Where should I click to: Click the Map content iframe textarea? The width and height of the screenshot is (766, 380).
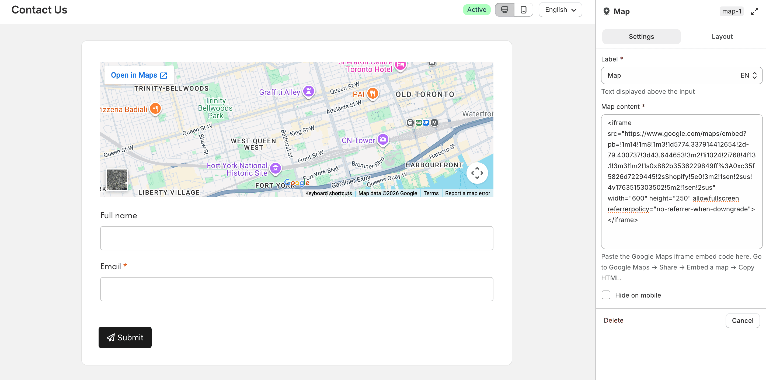pyautogui.click(x=681, y=182)
